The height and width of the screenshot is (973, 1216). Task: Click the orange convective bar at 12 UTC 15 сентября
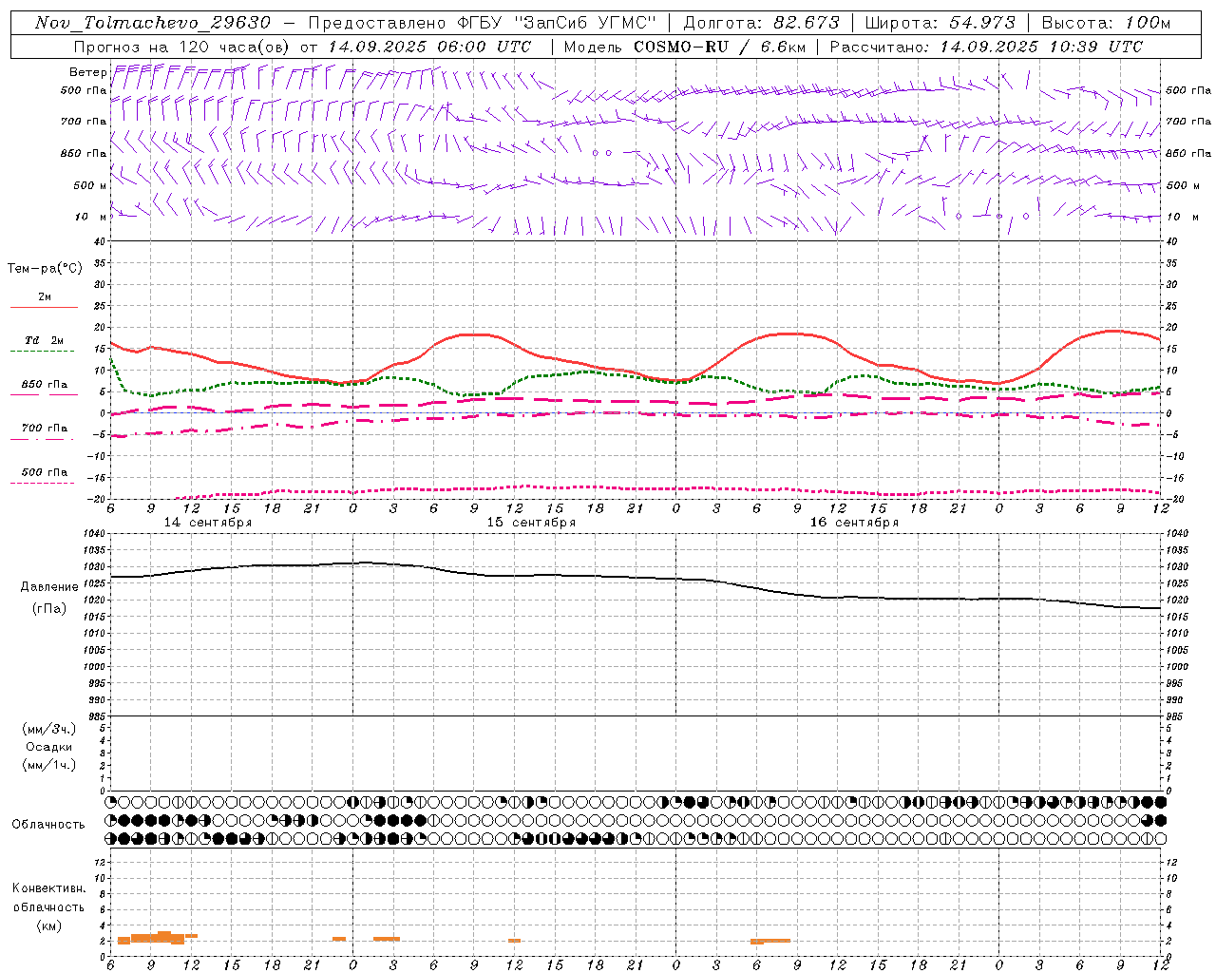514,941
